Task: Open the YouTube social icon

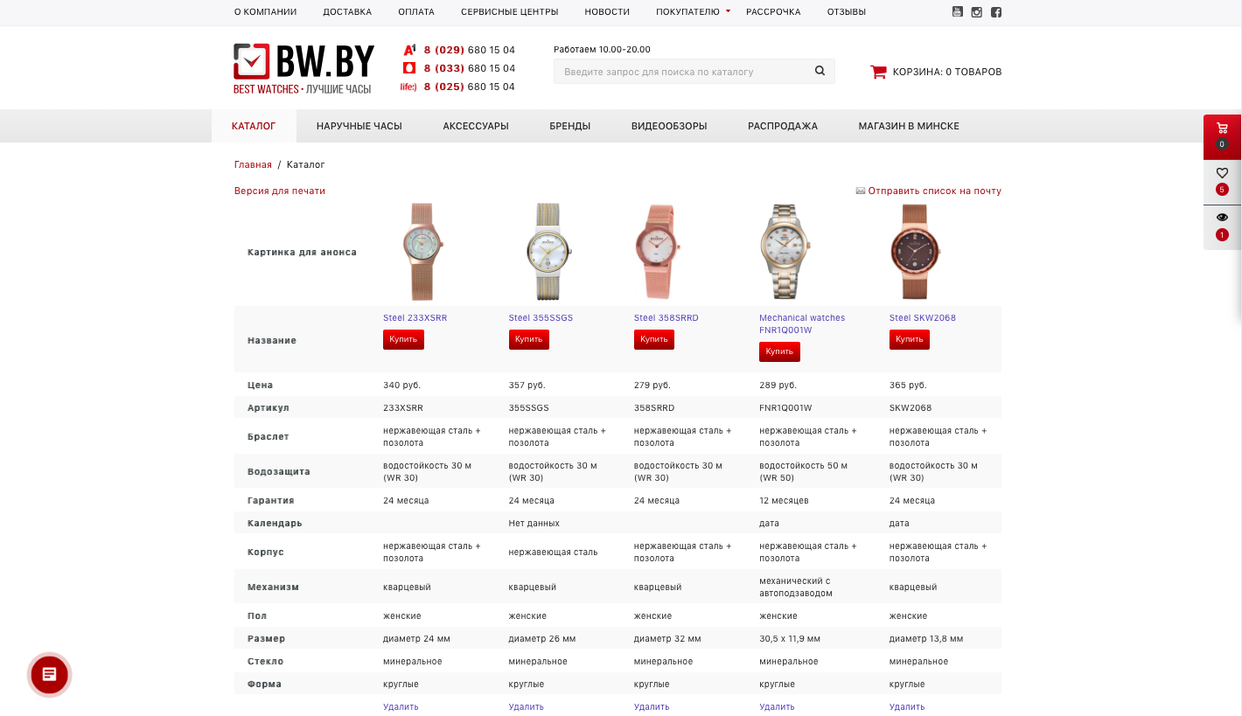Action: point(957,11)
